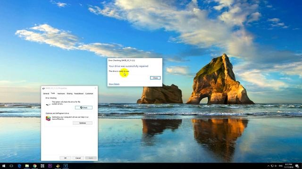302x169 pixels.
Task: Launch Microsoft Edge from the taskbar
Action: click(19, 166)
